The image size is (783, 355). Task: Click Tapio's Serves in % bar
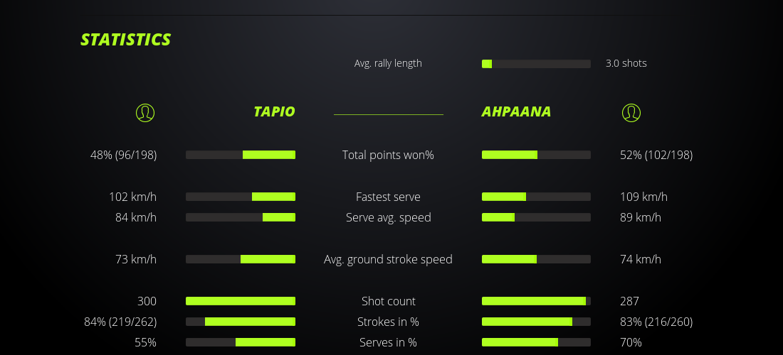[x=241, y=342]
